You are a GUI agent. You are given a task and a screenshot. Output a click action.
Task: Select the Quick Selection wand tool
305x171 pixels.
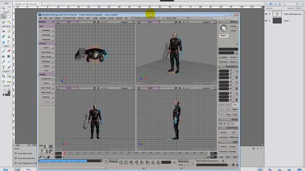coord(9,22)
